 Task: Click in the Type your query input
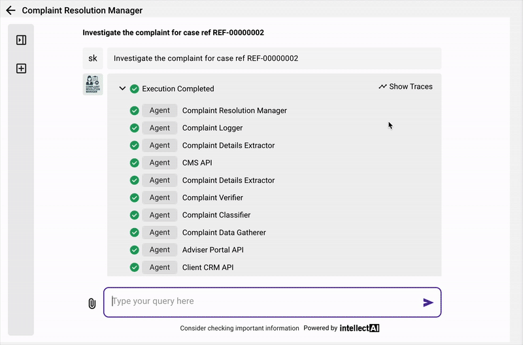pos(261,302)
